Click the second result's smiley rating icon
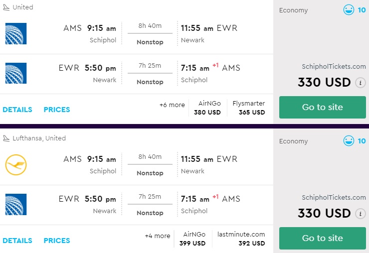Image resolution: width=369 pixels, height=253 pixels. click(x=349, y=141)
